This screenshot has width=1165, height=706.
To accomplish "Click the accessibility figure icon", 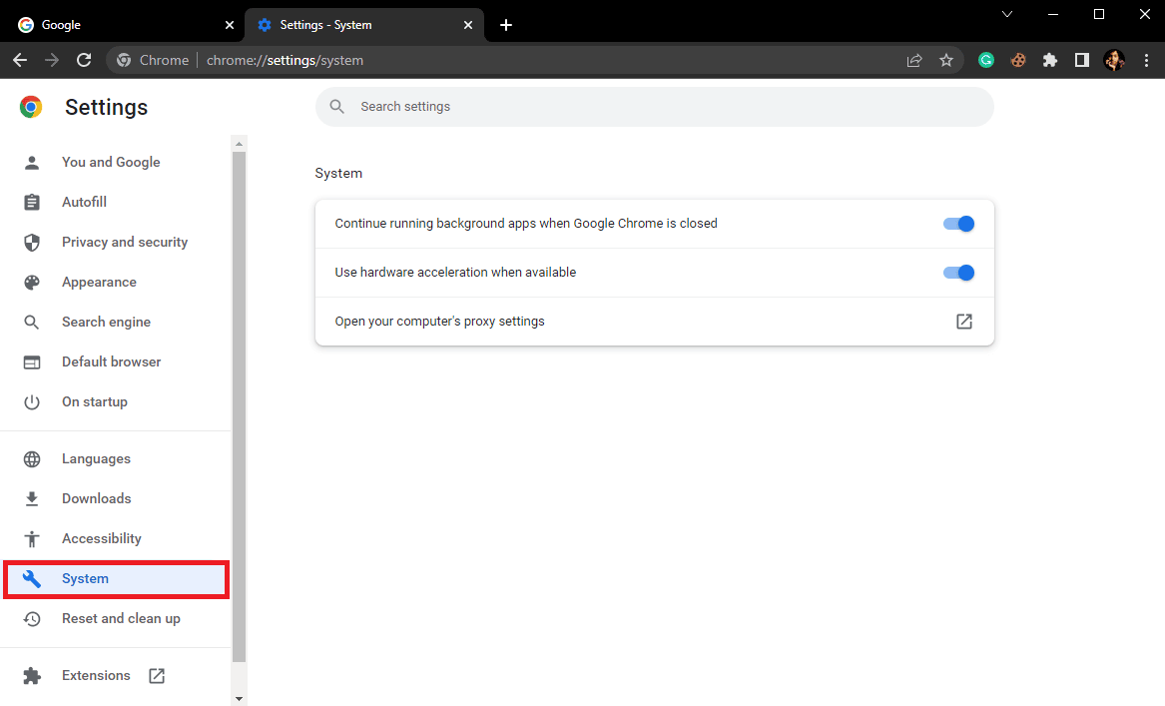I will pos(32,539).
